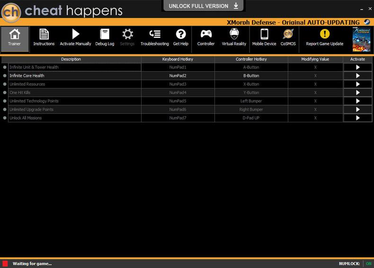Toggle status dot for Infinite Core Health

[5, 76]
